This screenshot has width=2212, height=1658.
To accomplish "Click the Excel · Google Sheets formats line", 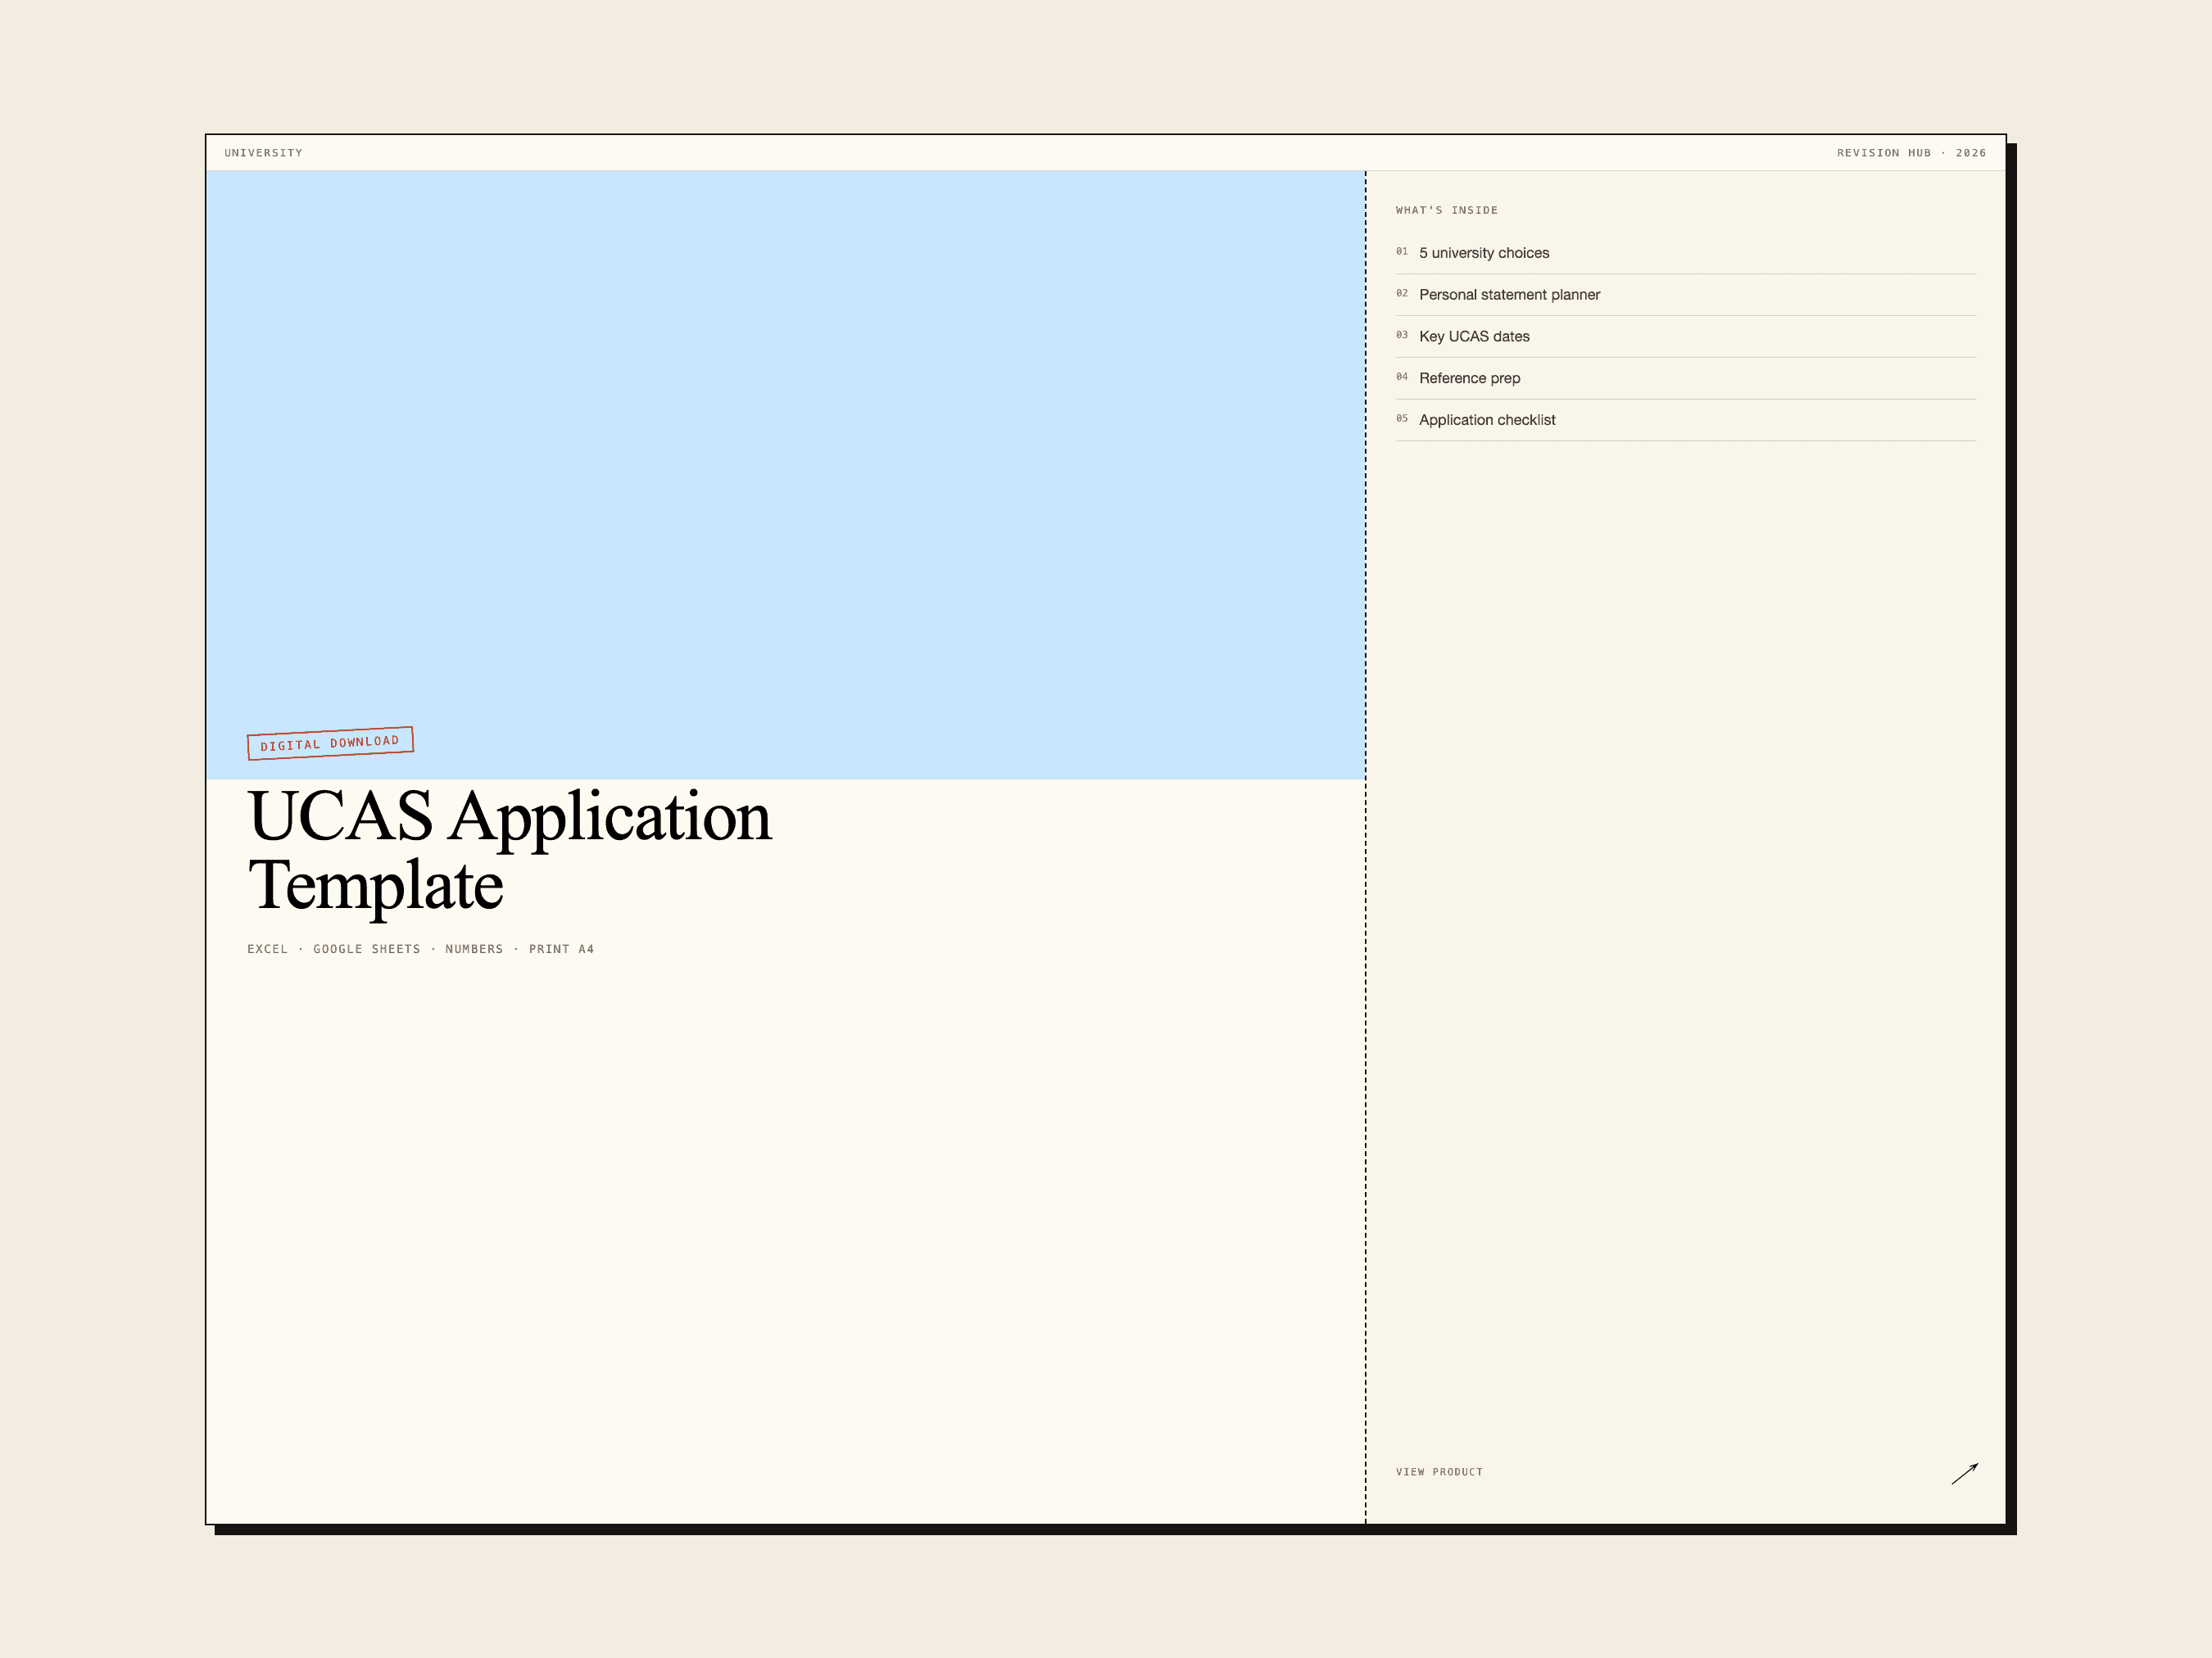I will click(420, 950).
